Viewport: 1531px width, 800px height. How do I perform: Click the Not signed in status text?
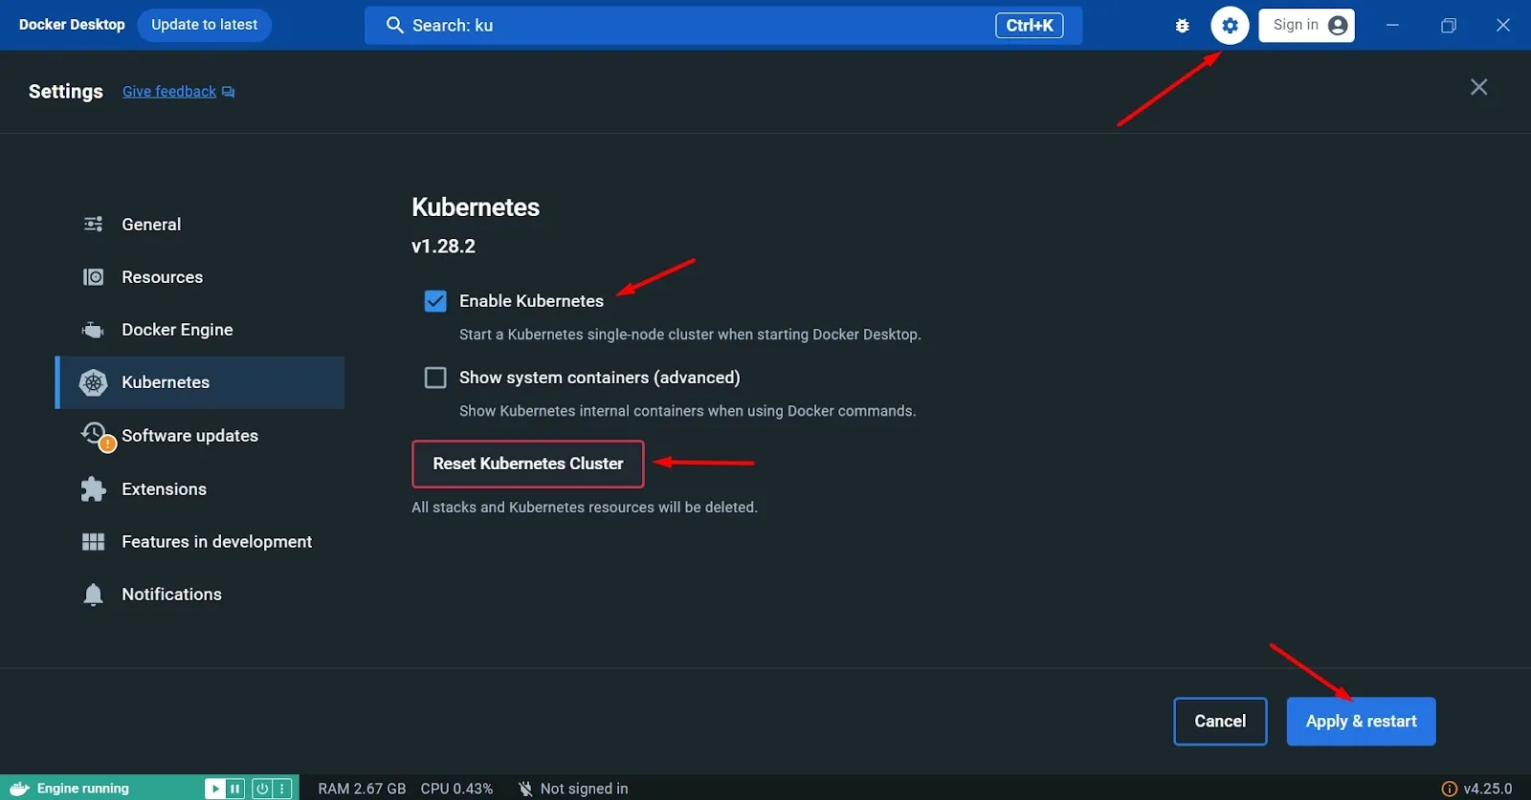(x=584, y=789)
